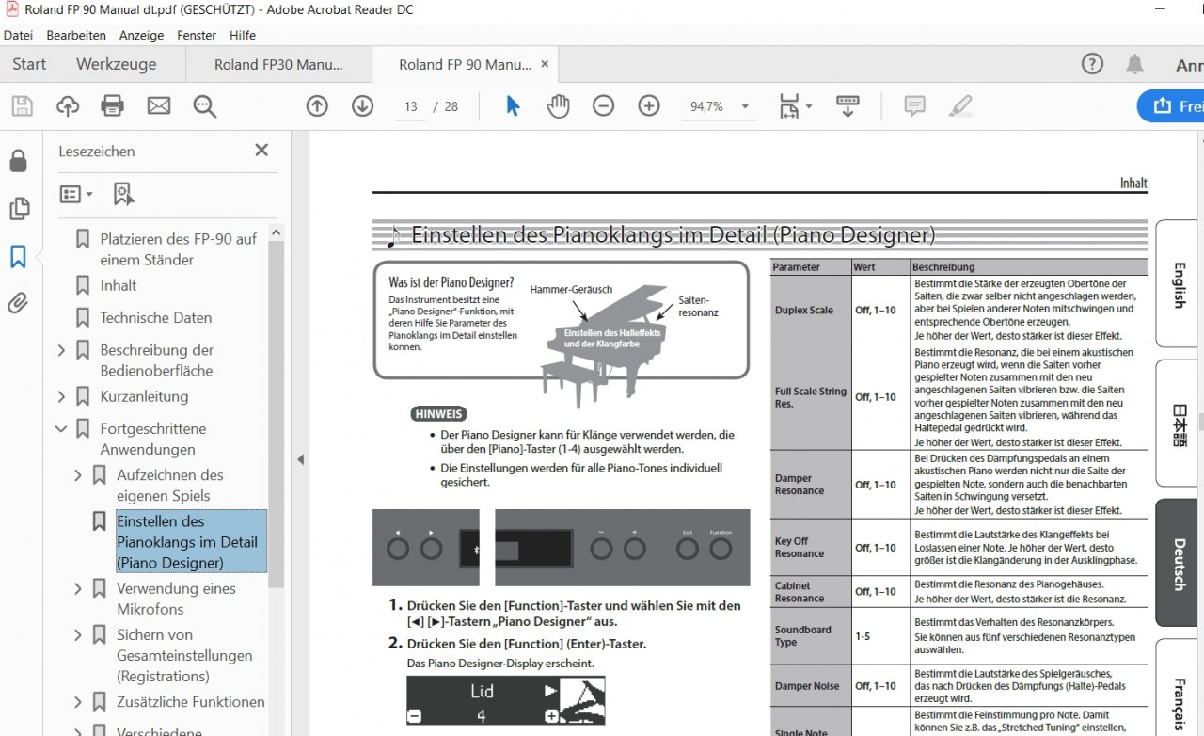Viewport: 1204px width, 736px height.
Task: Open the lock security panel icon
Action: point(18,161)
